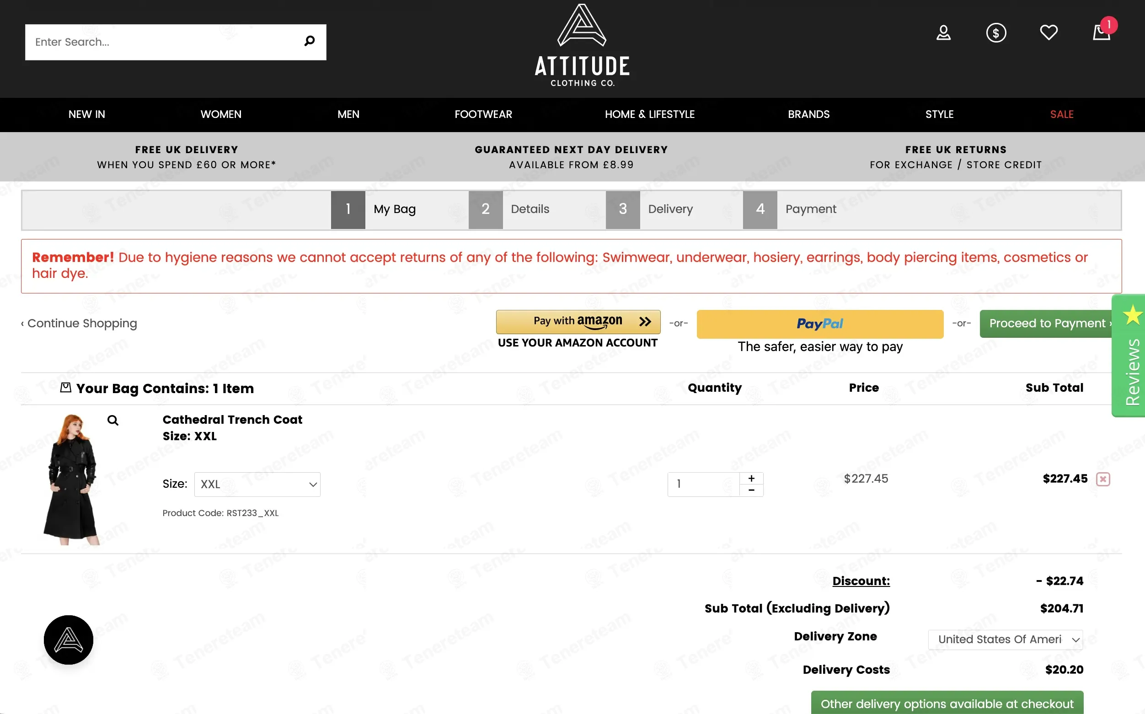The width and height of the screenshot is (1145, 714).
Task: Open the NEW IN menu
Action: [x=87, y=114]
